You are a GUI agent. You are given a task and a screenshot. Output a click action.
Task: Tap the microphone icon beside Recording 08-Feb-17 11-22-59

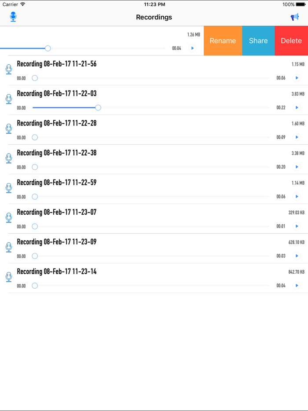tap(8, 188)
